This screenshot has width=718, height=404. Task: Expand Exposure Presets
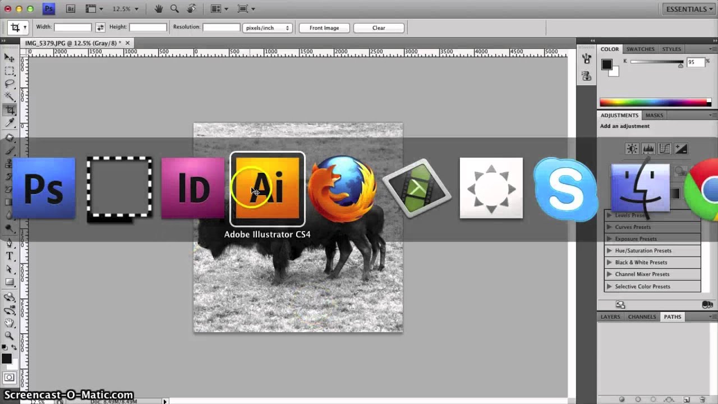(609, 239)
